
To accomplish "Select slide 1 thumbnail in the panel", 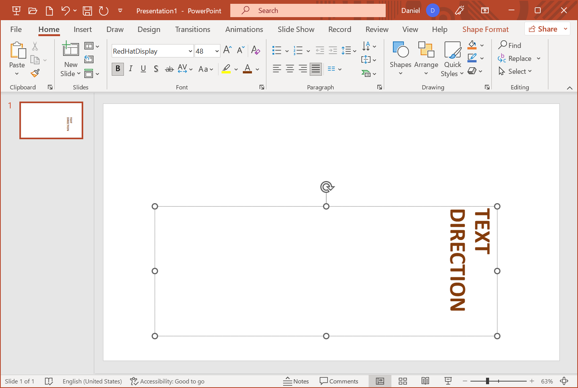I will (x=51, y=120).
